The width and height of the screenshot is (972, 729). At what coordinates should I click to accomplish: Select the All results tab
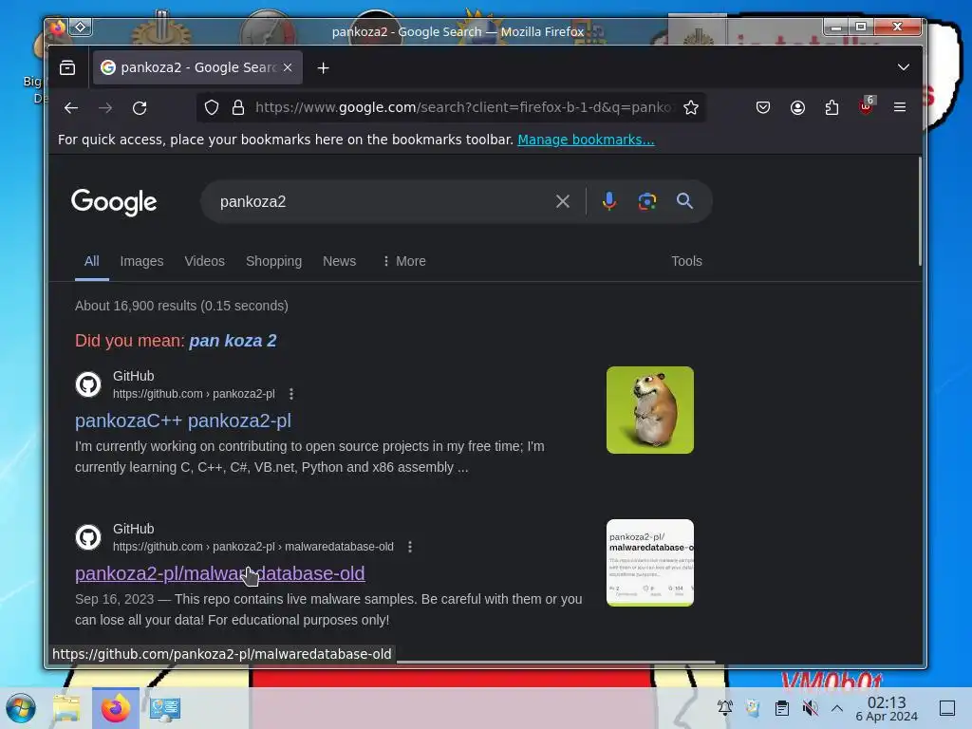[x=92, y=261]
